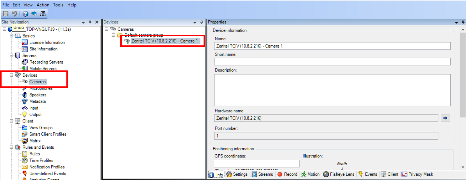Switch to the Streams tab
This screenshot has height=180, width=466.
tap(262, 174)
